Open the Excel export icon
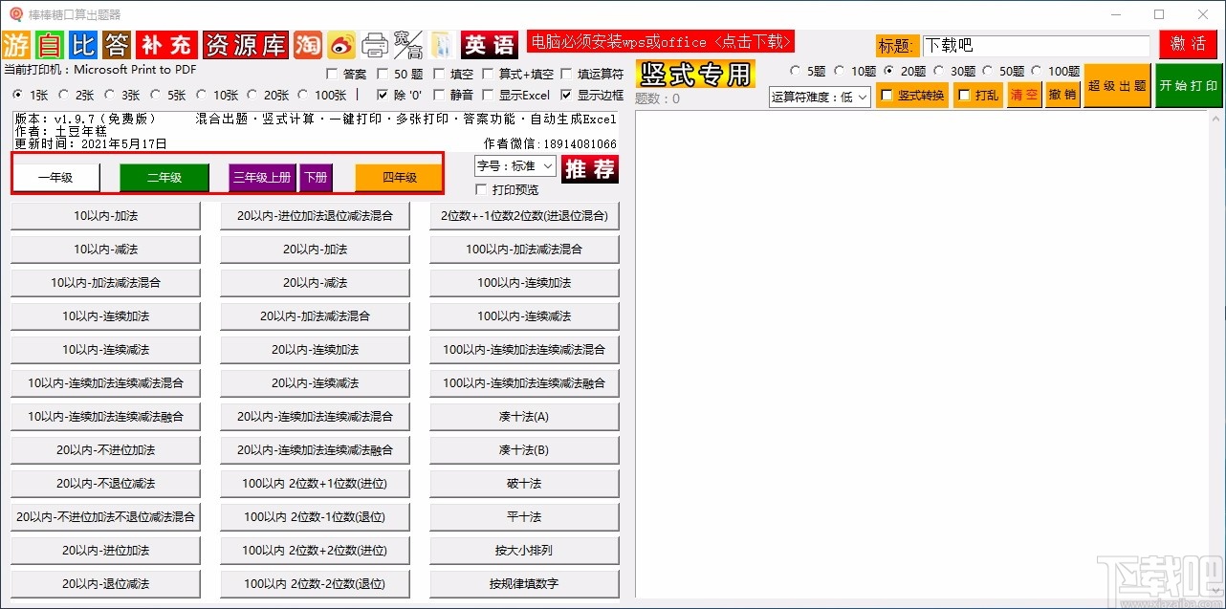Image resolution: width=1226 pixels, height=609 pixels. (x=442, y=43)
